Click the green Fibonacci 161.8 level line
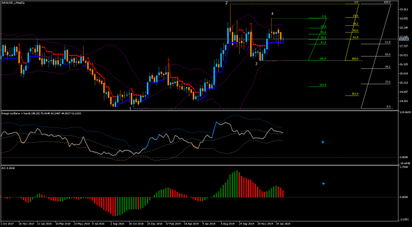The width and height of the screenshot is (412, 227). [317, 86]
